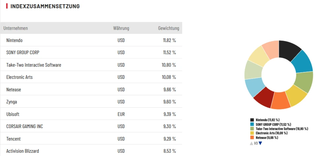Sort table by Gewichtung column header
This screenshot has width=330, height=156.
[168, 28]
